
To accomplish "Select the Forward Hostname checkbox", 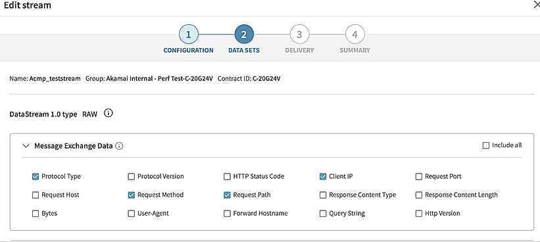I will pos(227,214).
